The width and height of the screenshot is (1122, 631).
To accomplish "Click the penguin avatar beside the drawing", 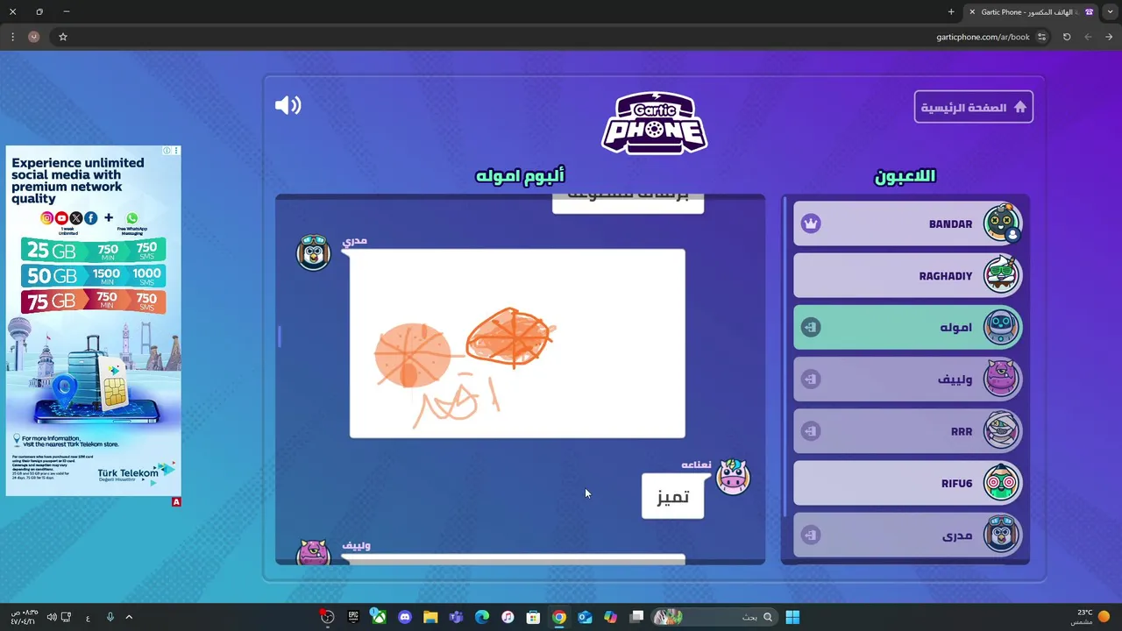I will (x=313, y=252).
